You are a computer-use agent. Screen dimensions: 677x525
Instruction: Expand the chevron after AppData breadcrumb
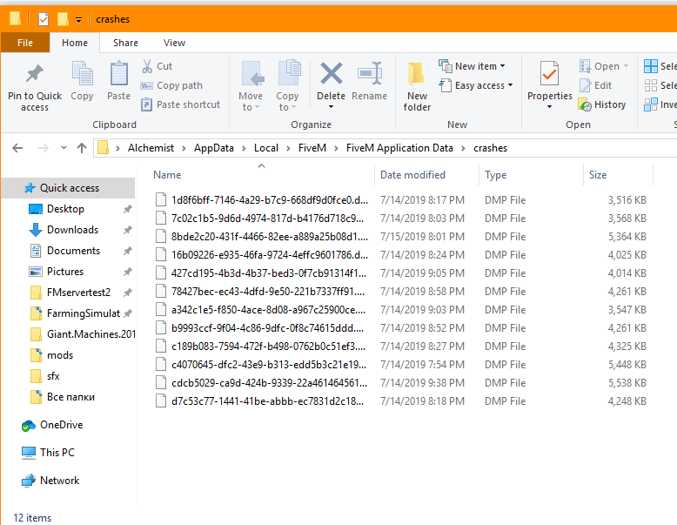[x=244, y=148]
